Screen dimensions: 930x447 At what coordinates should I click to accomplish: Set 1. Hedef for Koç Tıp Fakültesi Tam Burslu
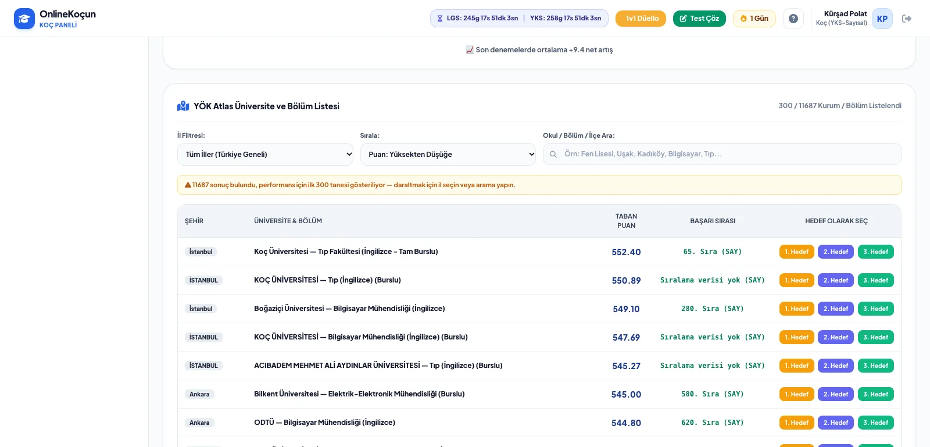pos(797,252)
